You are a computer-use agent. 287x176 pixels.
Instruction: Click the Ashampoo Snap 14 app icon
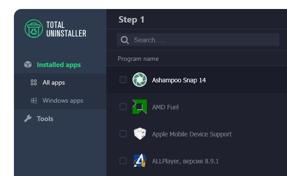140,80
